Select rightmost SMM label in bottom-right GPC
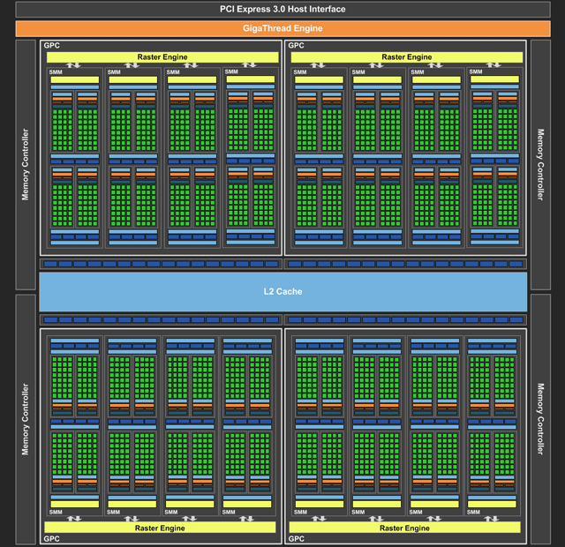This screenshot has width=565, height=547. coord(473,512)
